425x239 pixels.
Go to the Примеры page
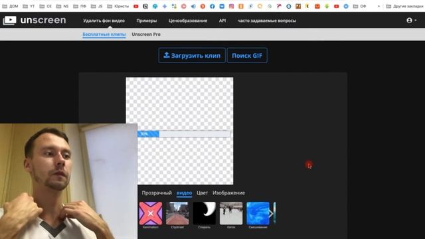pyautogui.click(x=147, y=21)
